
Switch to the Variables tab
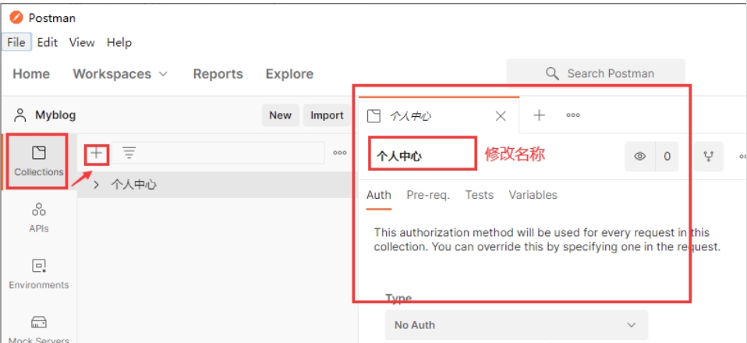tap(533, 195)
